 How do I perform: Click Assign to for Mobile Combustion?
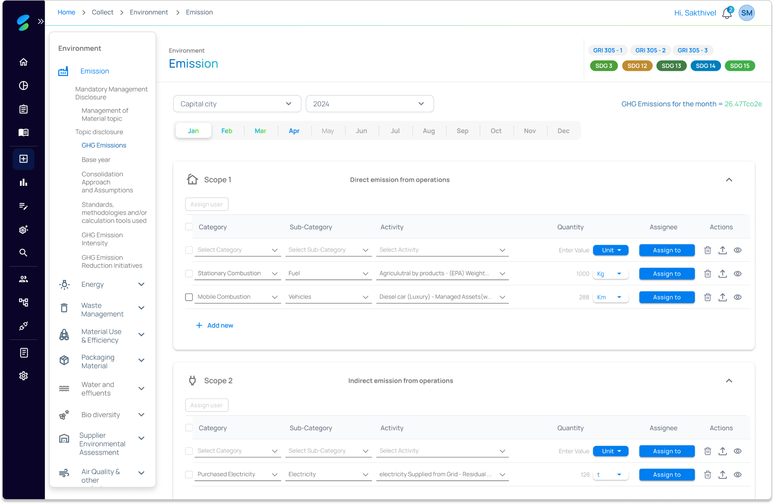coord(666,297)
